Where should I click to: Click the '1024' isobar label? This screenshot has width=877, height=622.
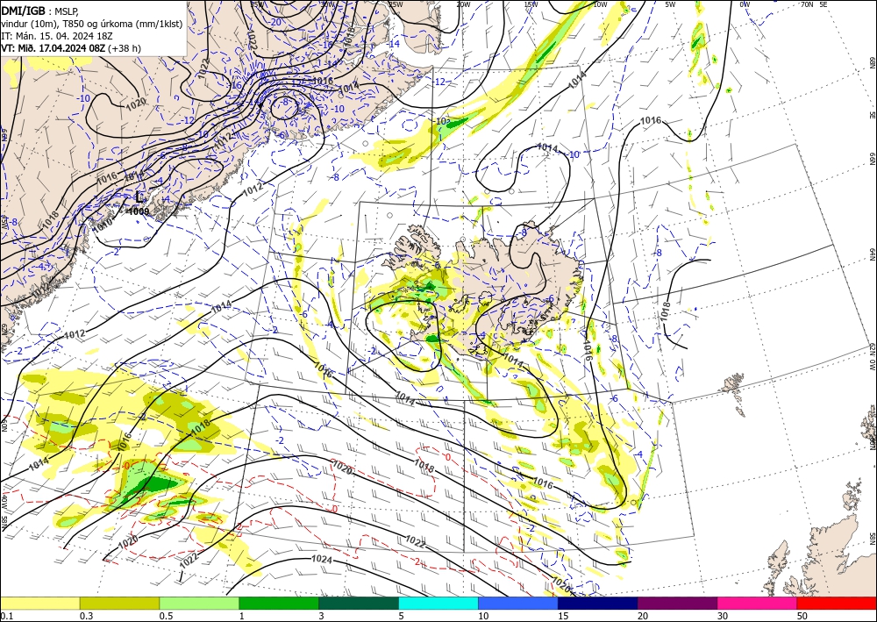point(322,560)
